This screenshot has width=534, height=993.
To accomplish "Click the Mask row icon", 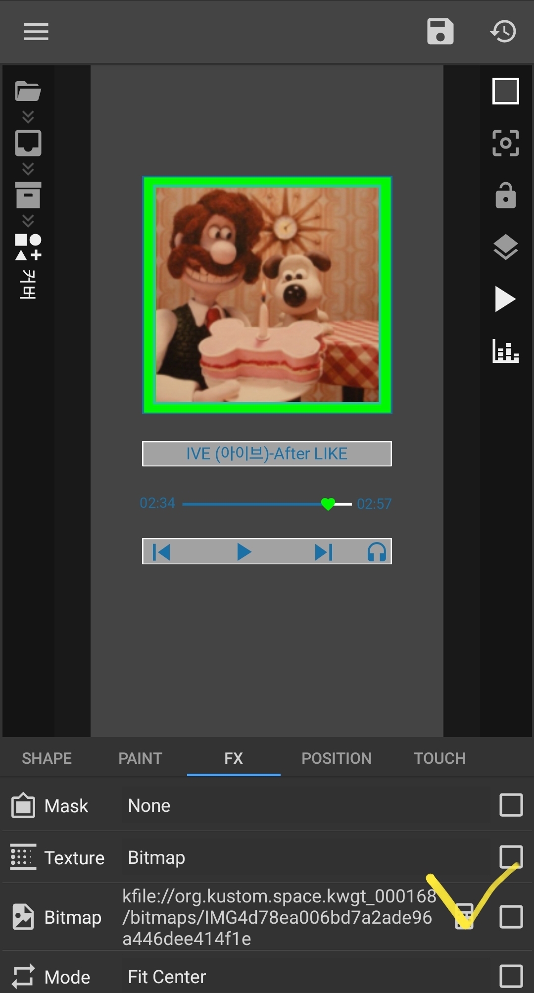I will [x=23, y=805].
